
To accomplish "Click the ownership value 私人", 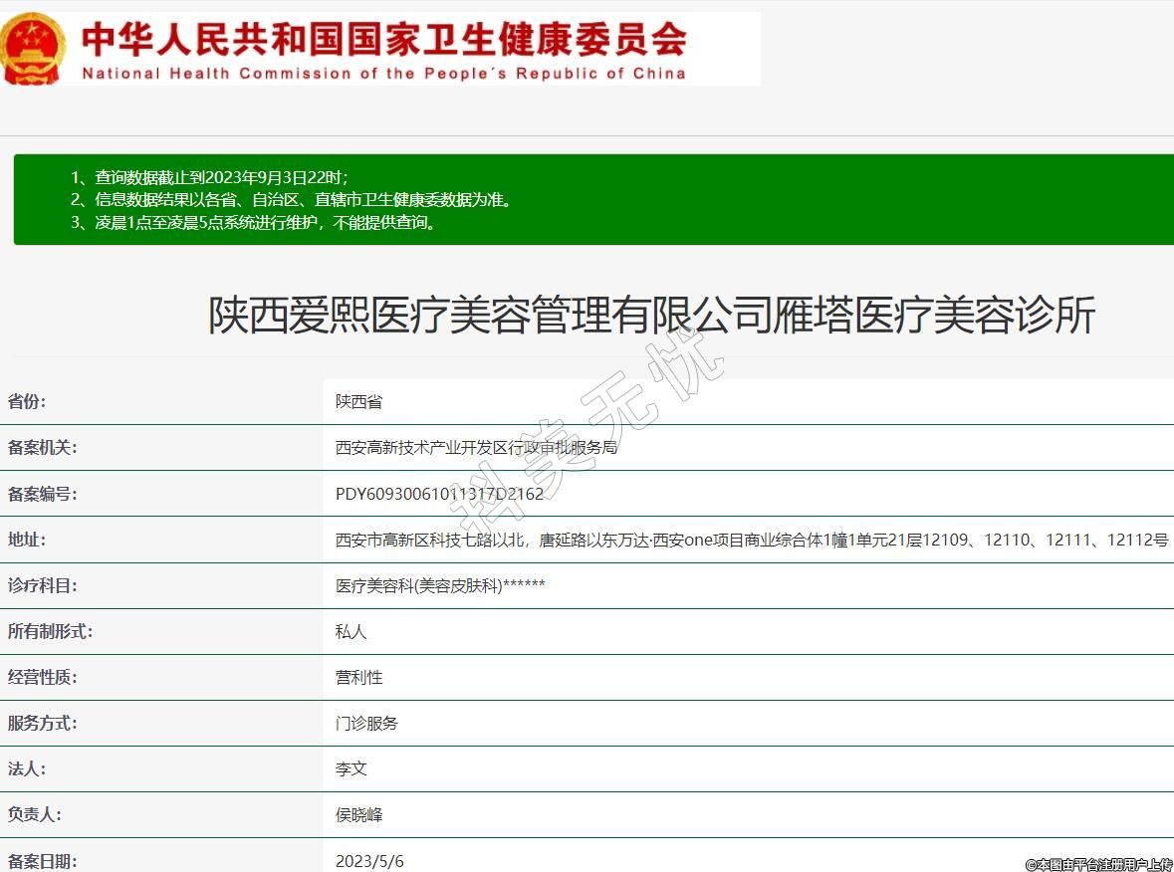I will tap(351, 631).
